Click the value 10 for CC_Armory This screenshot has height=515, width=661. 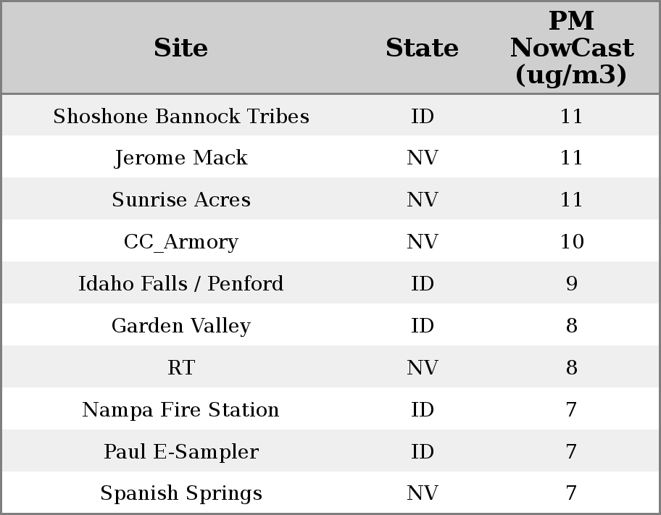(571, 242)
